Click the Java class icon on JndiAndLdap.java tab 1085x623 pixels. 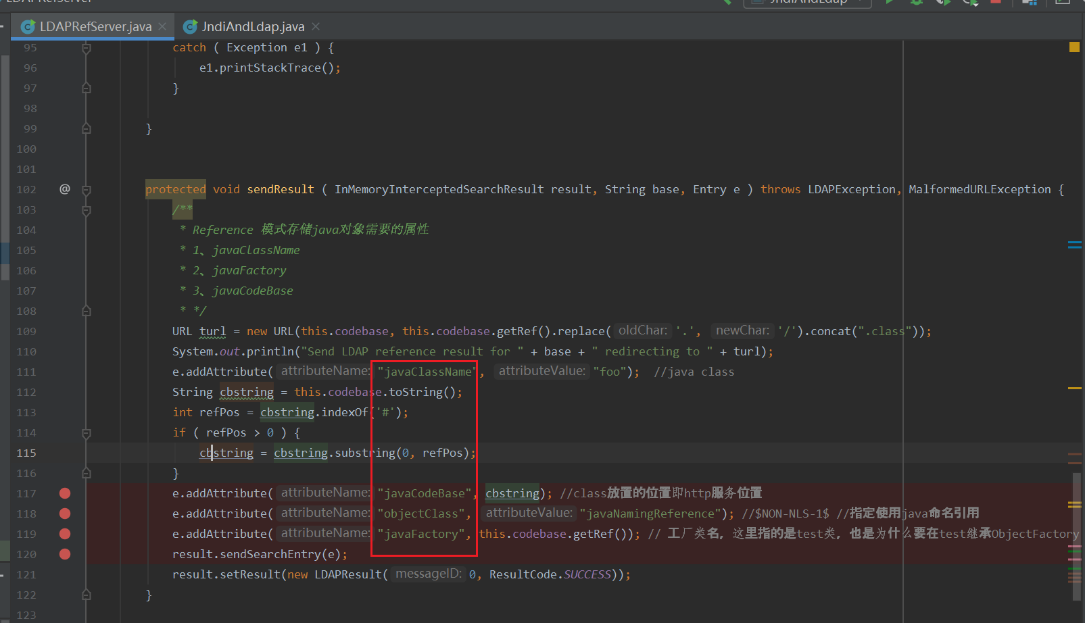pyautogui.click(x=191, y=26)
